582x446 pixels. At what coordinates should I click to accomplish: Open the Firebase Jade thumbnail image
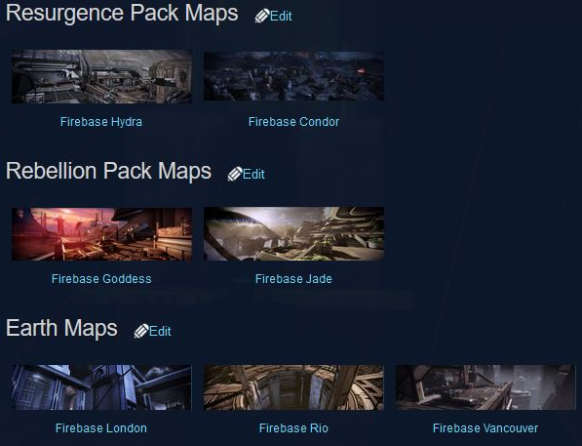(x=294, y=234)
